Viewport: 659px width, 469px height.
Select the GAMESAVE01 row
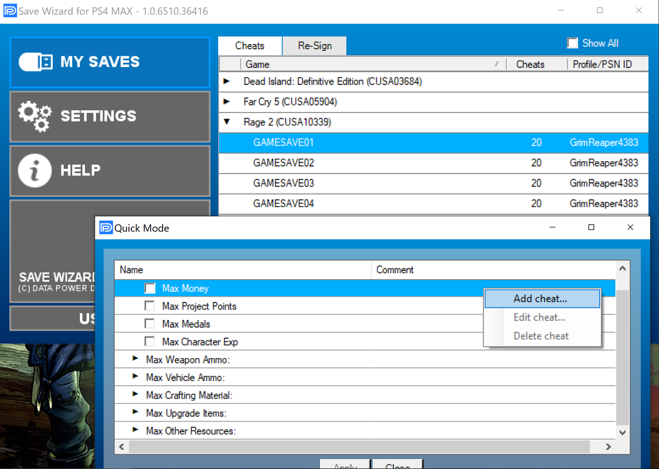[x=433, y=142]
